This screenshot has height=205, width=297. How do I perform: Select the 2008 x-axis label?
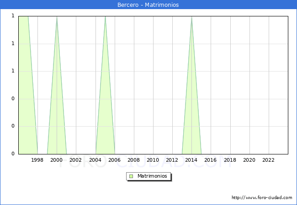133,160
